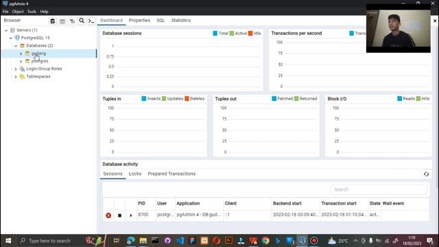Open File Explorer from taskbar
The width and height of the screenshot is (439, 247).
coord(143,241)
